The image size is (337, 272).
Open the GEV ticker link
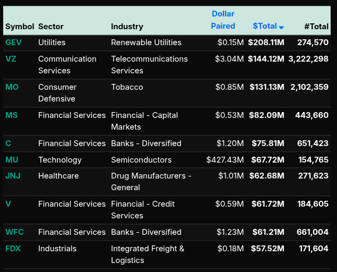point(14,42)
